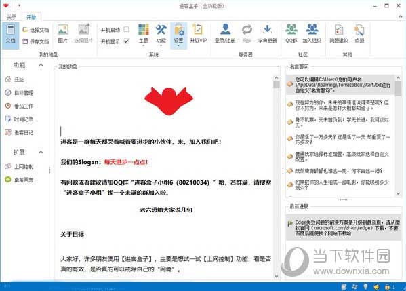The image size is (406, 291).
Task: Select the quote about editing start.txt
Action: pos(340,85)
